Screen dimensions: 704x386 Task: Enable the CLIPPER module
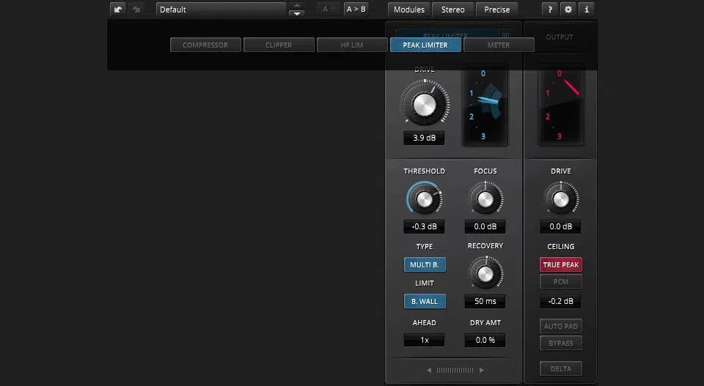[x=279, y=45]
